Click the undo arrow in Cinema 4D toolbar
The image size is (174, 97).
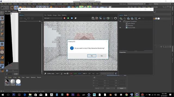click(3, 8)
